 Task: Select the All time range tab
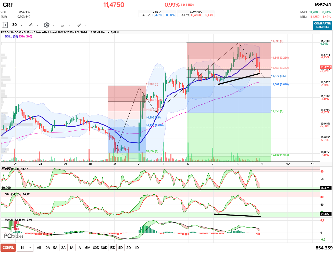click(39, 248)
